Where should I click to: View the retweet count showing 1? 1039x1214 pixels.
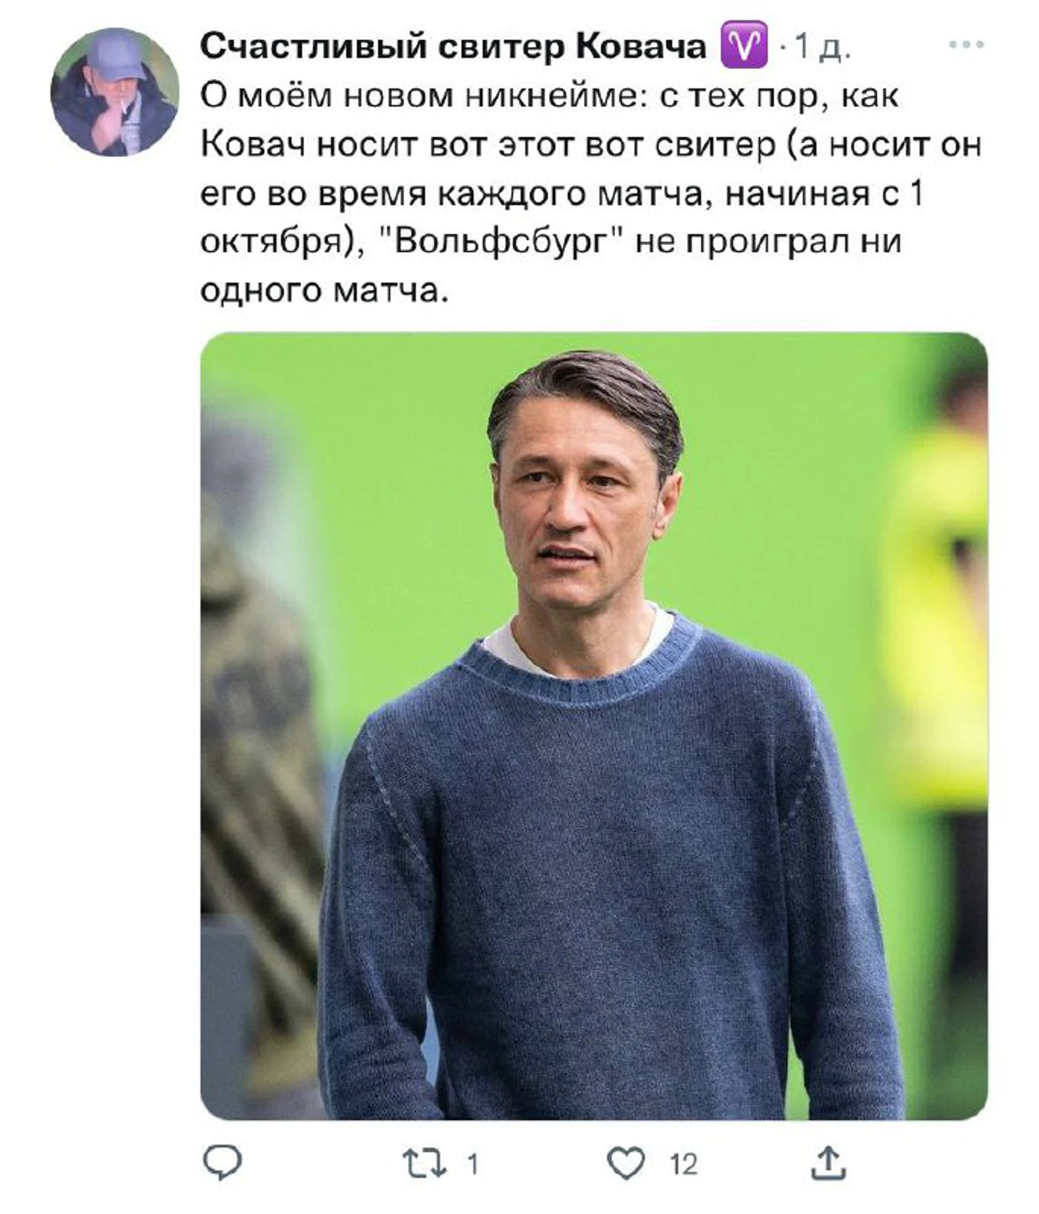[x=472, y=1164]
